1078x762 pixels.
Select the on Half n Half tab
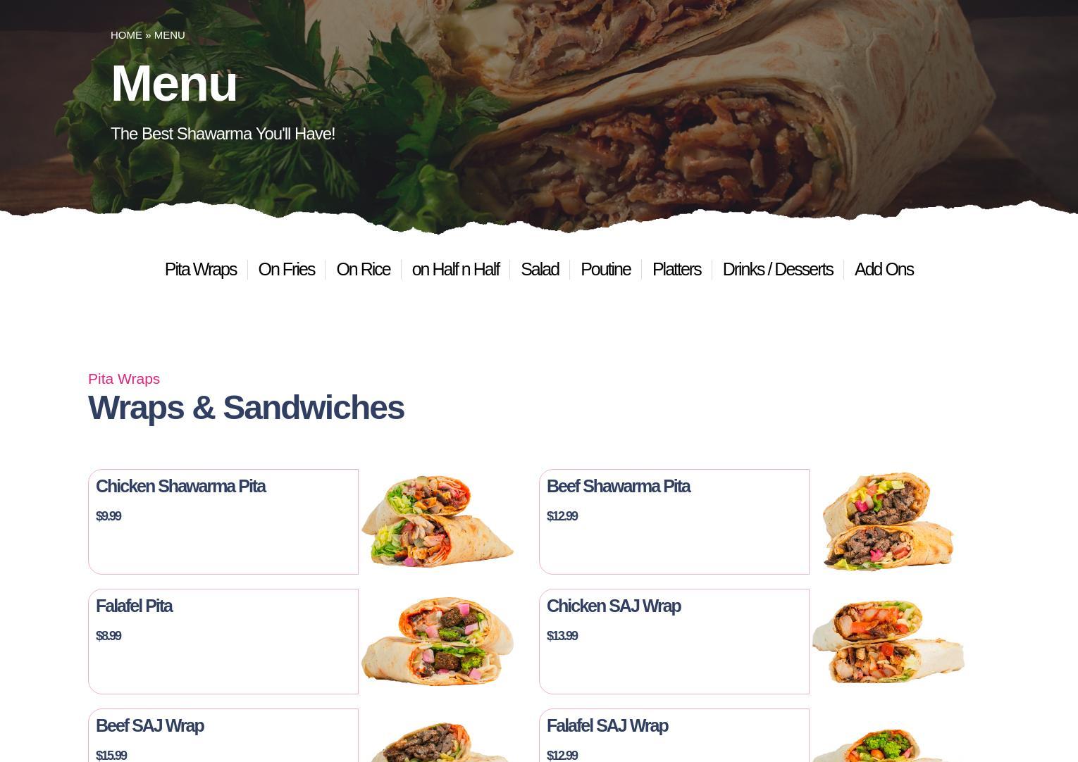[x=455, y=269]
